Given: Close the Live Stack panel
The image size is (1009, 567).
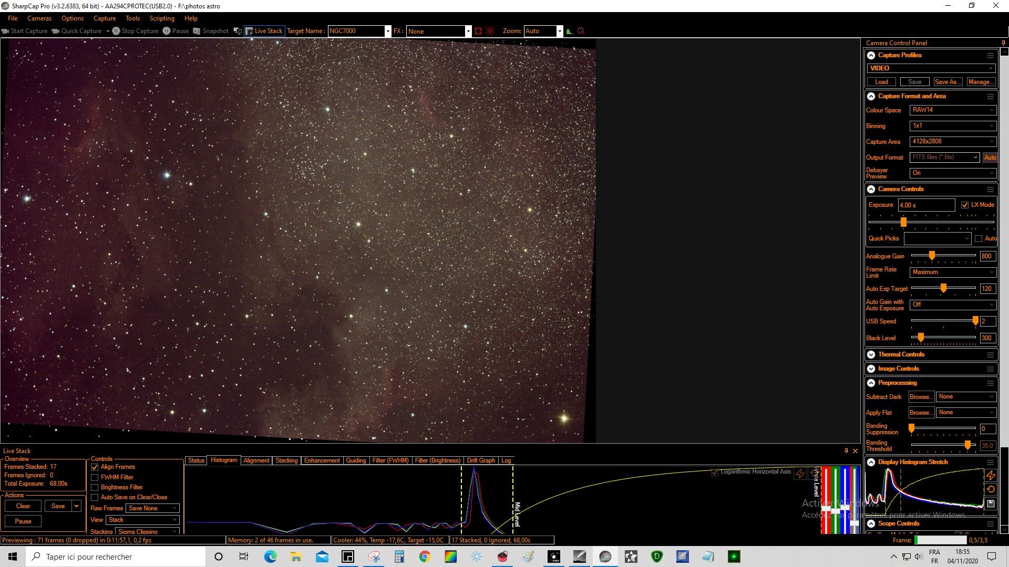Looking at the screenshot, I should click(x=855, y=451).
